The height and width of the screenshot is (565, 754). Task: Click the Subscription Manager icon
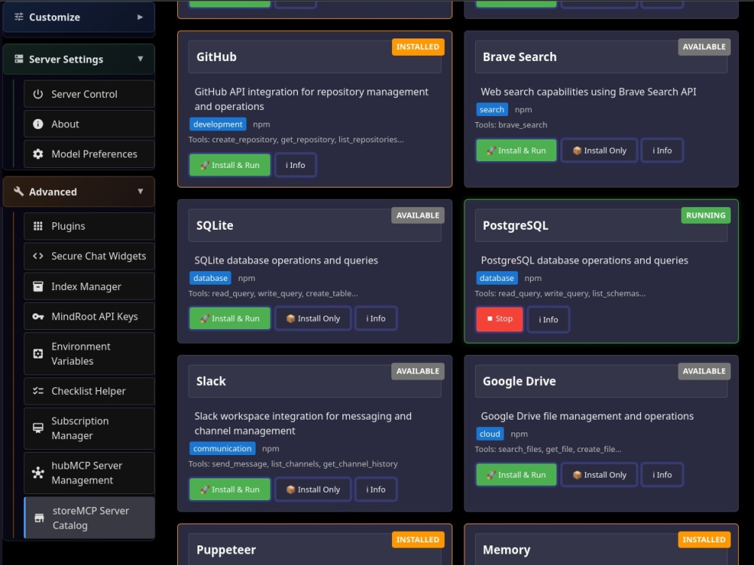(38, 428)
